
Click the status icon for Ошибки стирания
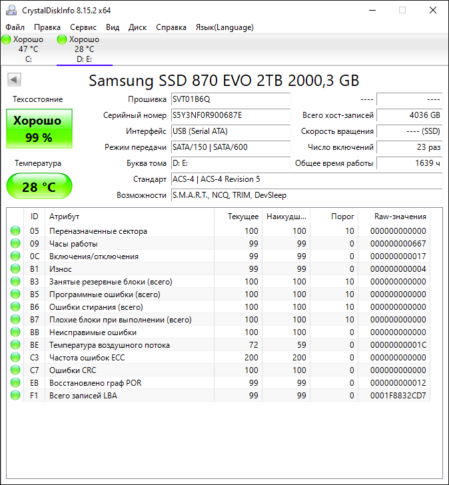pyautogui.click(x=15, y=307)
